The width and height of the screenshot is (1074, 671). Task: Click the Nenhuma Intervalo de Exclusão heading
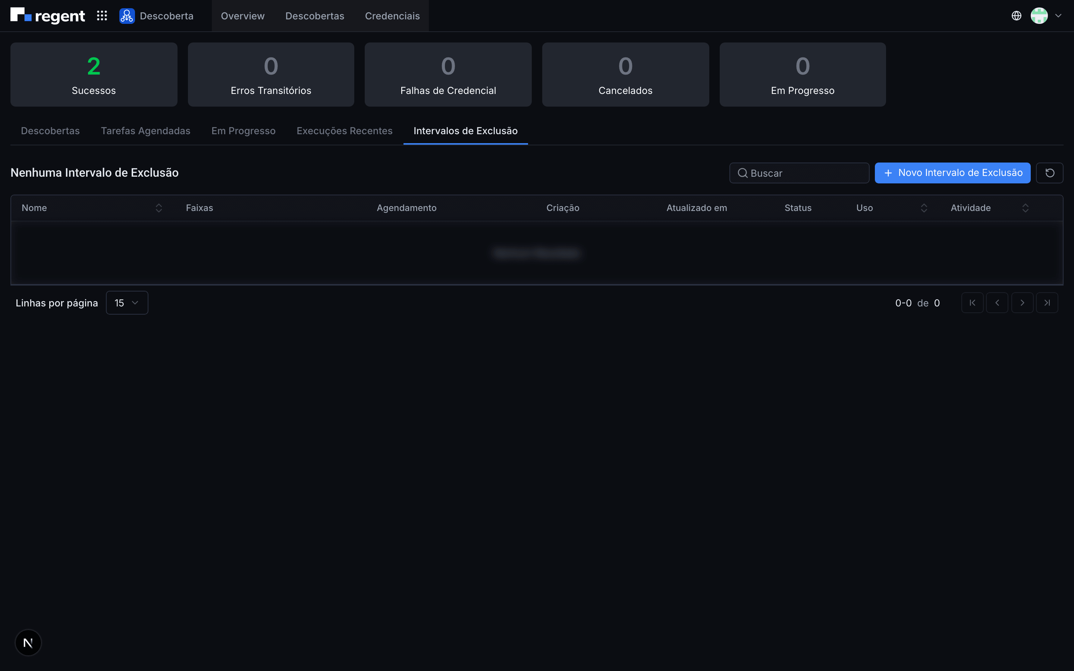(x=94, y=173)
